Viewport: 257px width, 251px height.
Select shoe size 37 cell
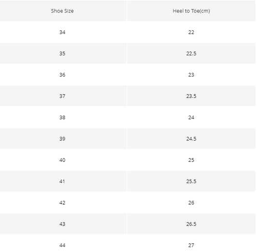tap(62, 96)
